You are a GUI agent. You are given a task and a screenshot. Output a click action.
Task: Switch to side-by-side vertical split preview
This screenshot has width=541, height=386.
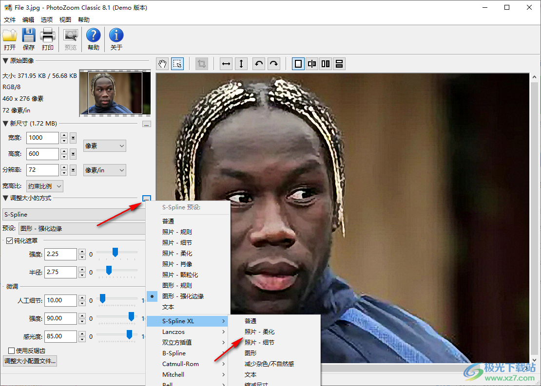point(326,64)
